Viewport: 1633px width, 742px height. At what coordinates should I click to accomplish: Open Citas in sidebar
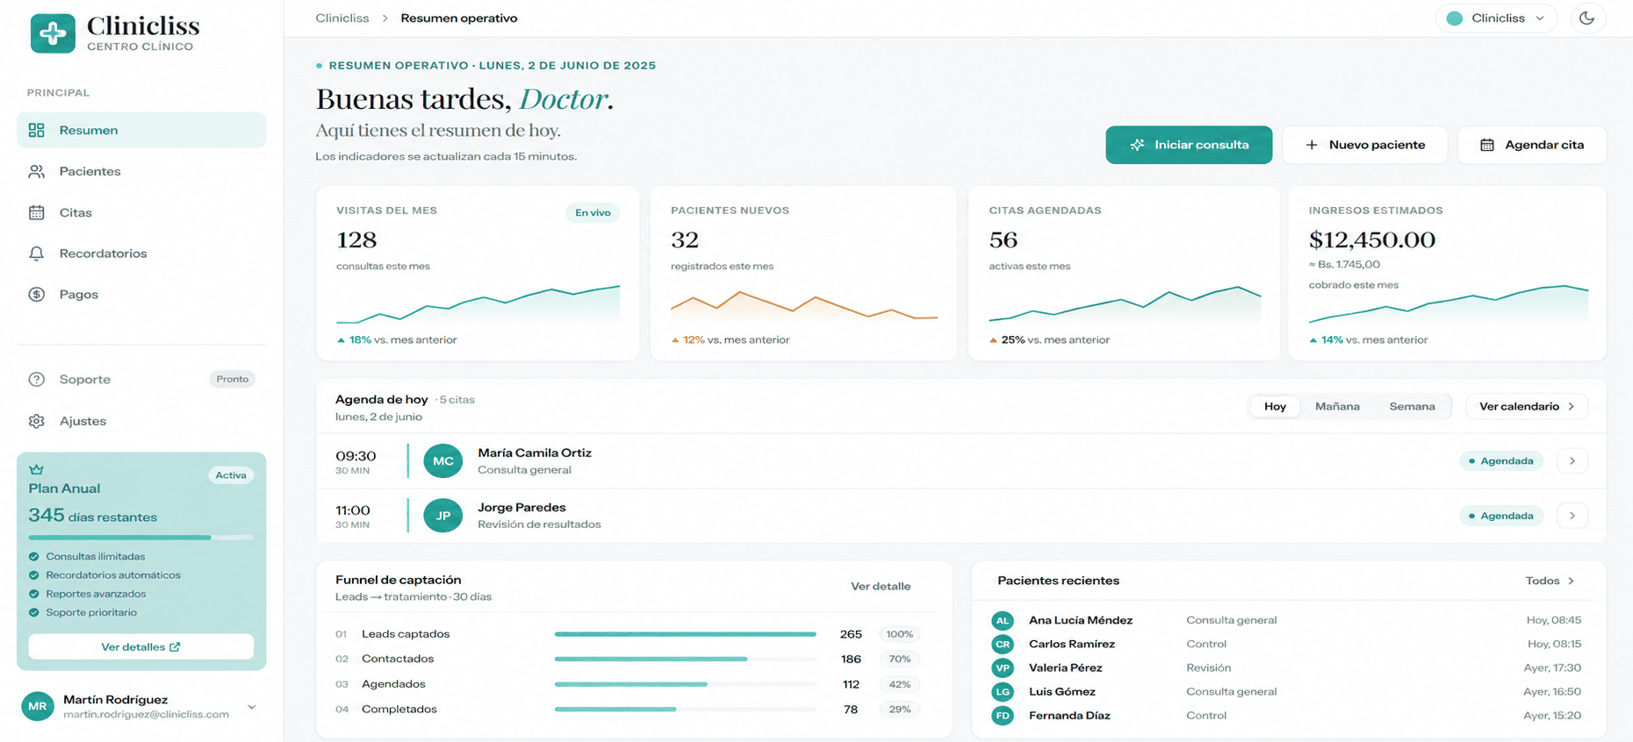pyautogui.click(x=141, y=212)
